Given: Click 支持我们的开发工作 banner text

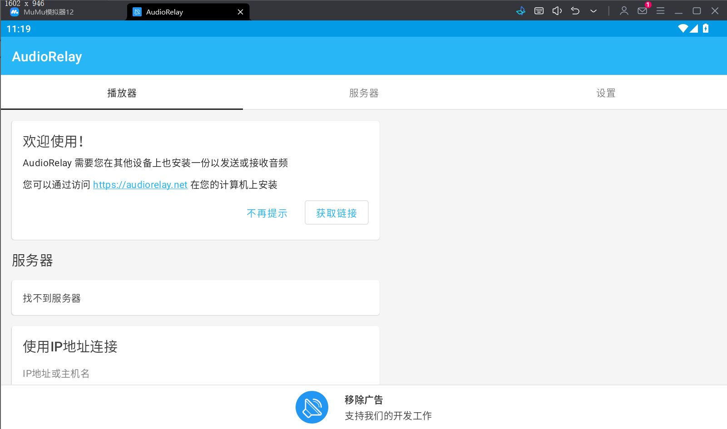Looking at the screenshot, I should click(388, 416).
